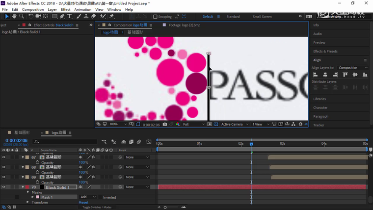Viewport: 373px width, 210px height.
Task: Select the Type tool
Action: (70, 16)
